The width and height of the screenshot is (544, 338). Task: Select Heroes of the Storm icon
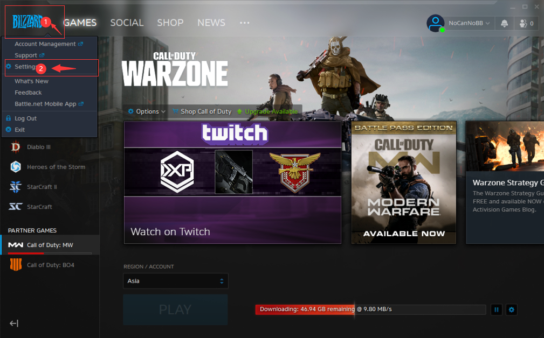pos(16,167)
